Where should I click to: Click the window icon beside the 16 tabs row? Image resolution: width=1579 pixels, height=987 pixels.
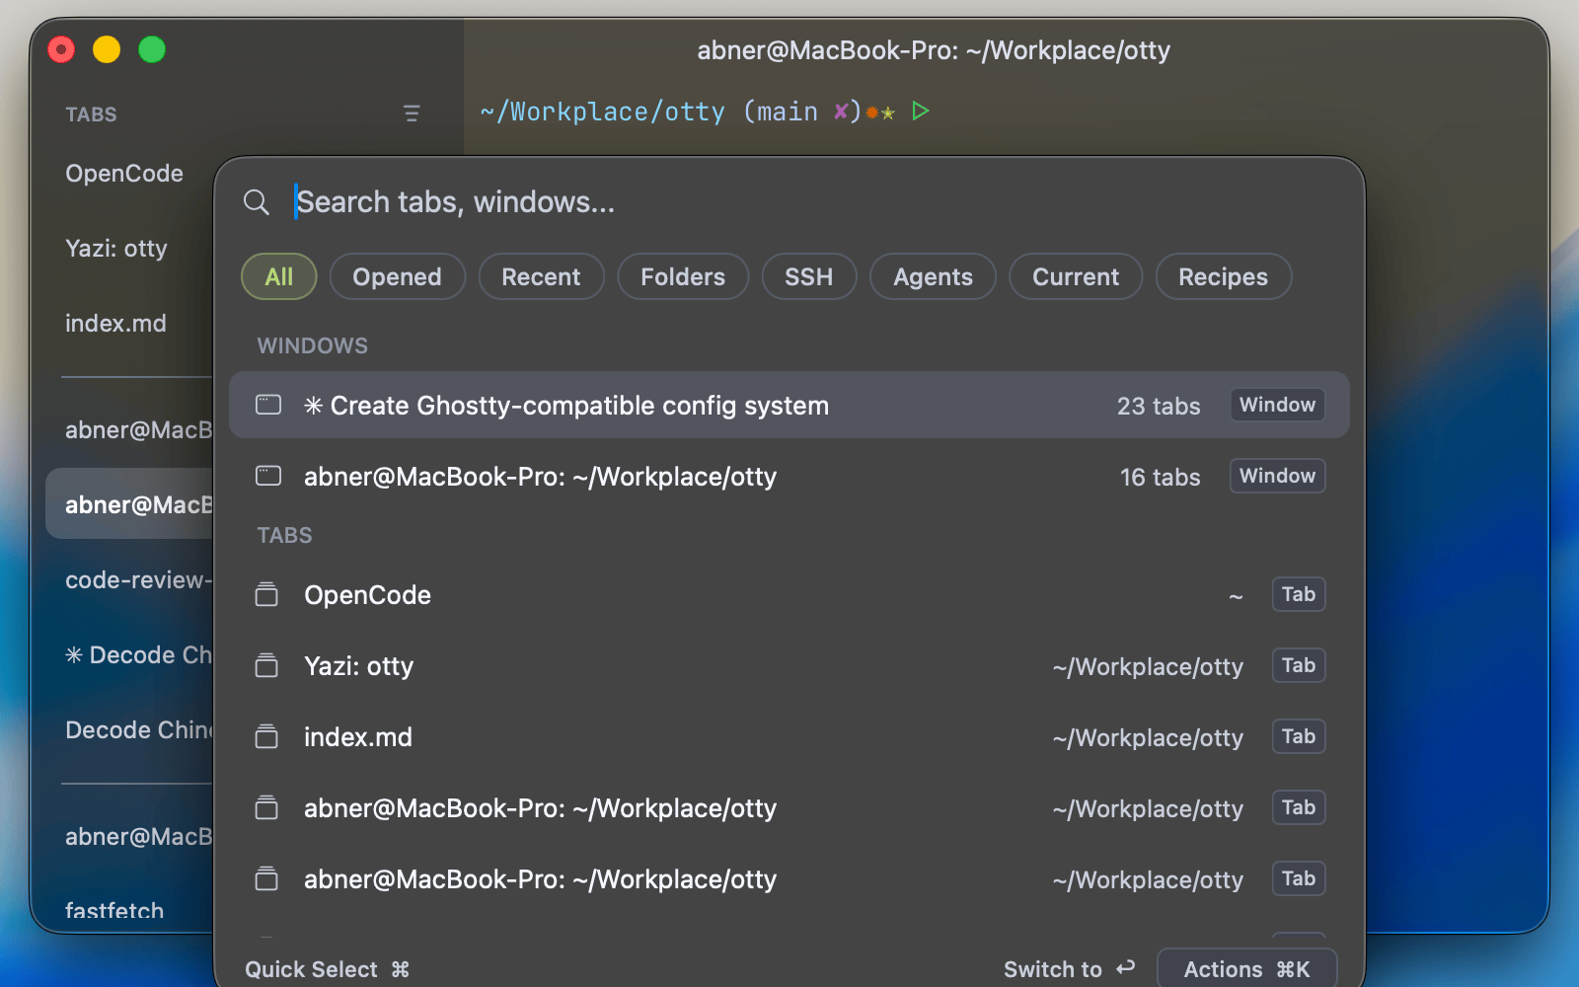click(268, 476)
